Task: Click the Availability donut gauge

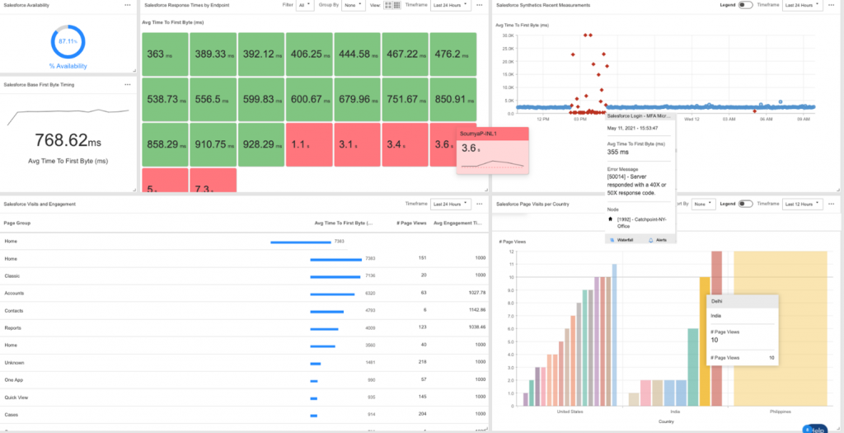Action: point(68,41)
